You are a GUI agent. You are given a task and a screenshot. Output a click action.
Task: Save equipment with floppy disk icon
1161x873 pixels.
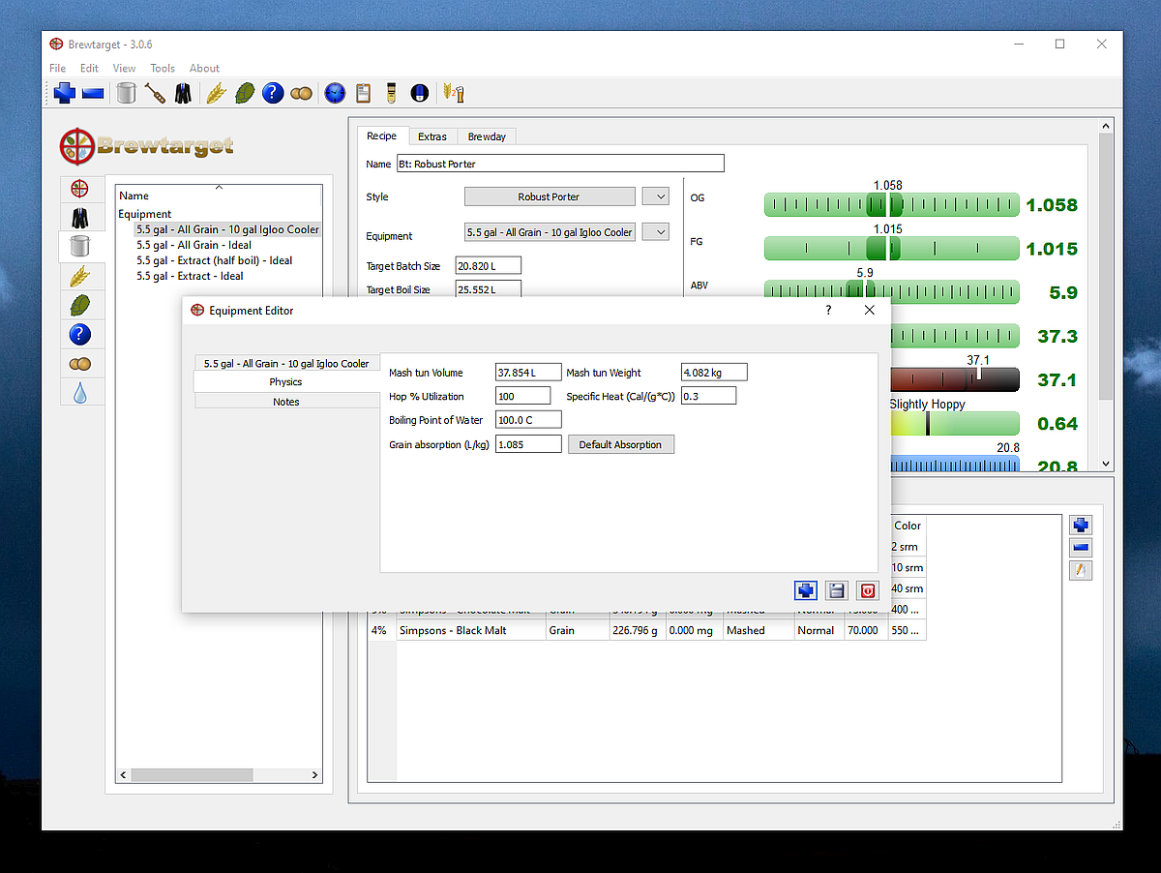(x=837, y=590)
